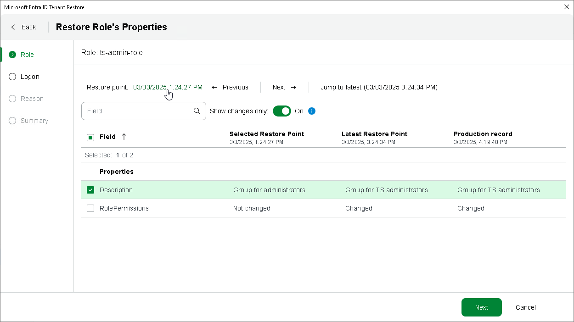Click the Logon step circle icon
This screenshot has width=574, height=322.
[x=12, y=77]
